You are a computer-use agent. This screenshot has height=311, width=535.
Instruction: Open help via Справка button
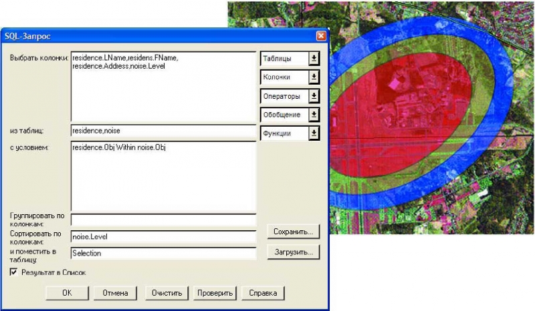pos(263,293)
